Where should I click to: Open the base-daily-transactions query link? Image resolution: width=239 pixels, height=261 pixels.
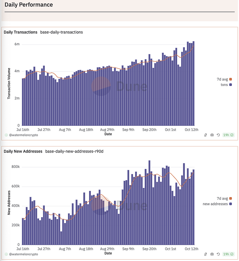(x=62, y=32)
